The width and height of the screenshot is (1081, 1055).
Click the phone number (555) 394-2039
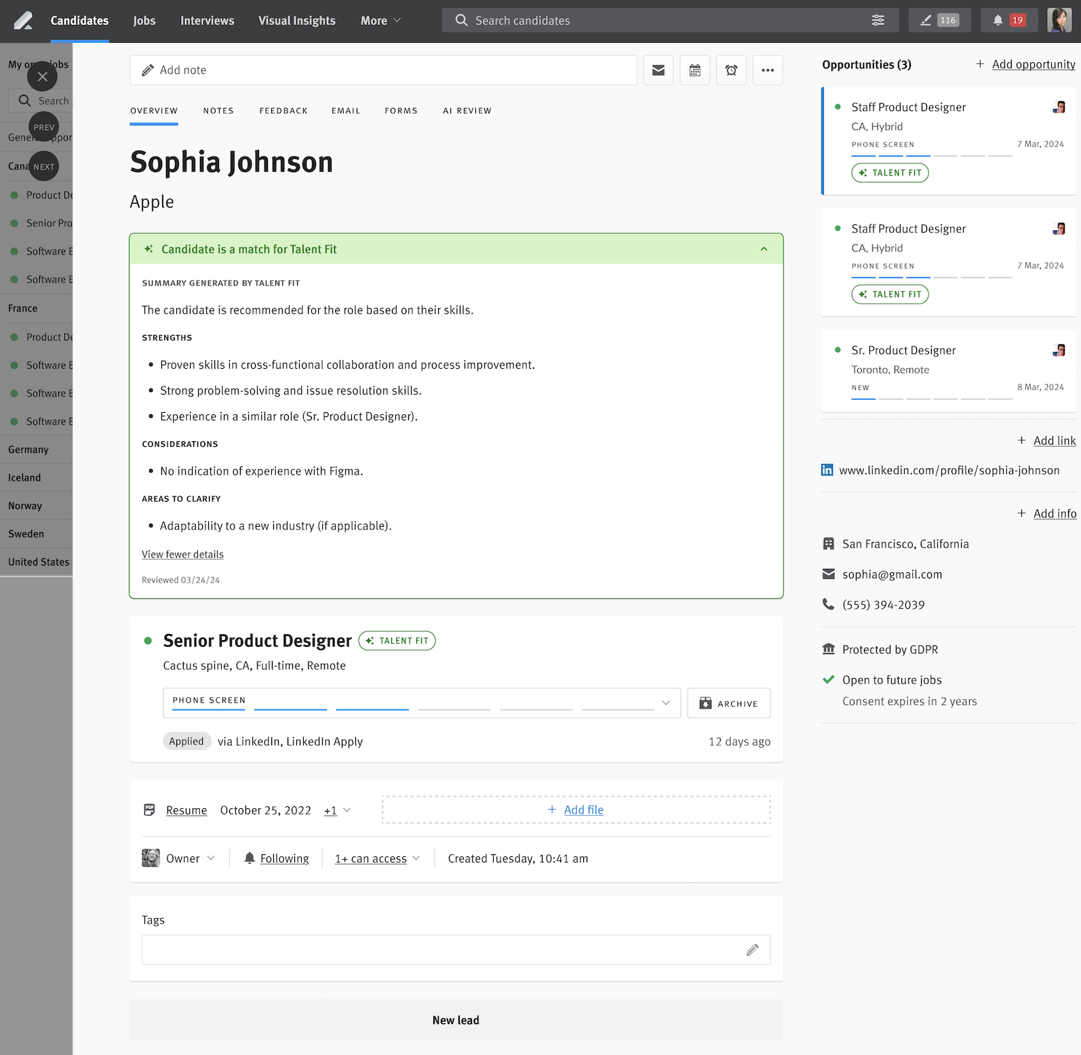[884, 605]
